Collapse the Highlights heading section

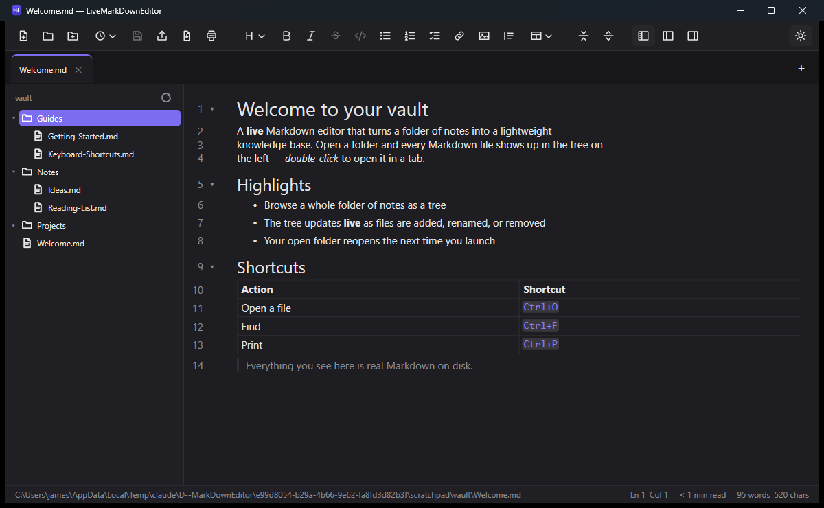point(212,184)
